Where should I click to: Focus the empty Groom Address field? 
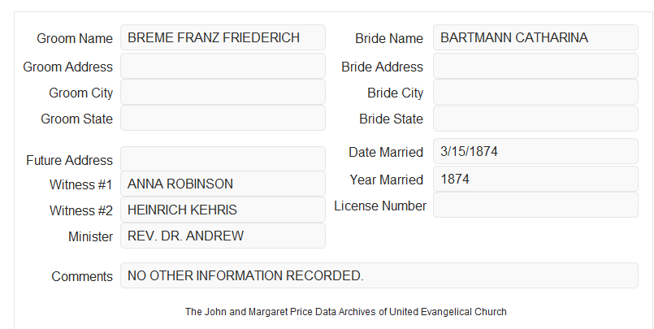click(x=223, y=66)
